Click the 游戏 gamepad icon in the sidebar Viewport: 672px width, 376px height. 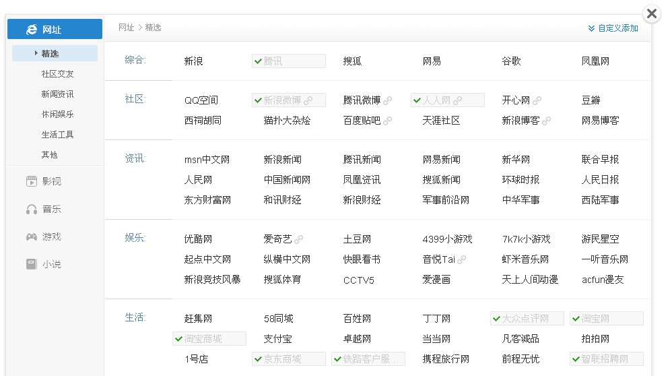click(x=31, y=237)
